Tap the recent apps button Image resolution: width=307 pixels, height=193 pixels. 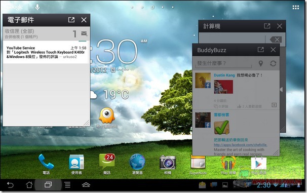48,184
